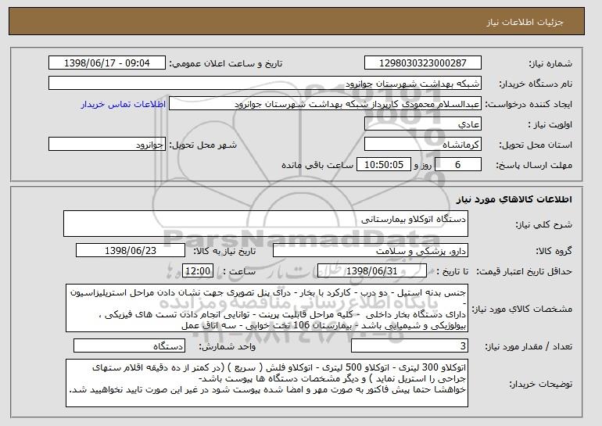The height and width of the screenshot is (426, 602).
Task: Select the label اولویت نیاز
Action: (x=550, y=124)
